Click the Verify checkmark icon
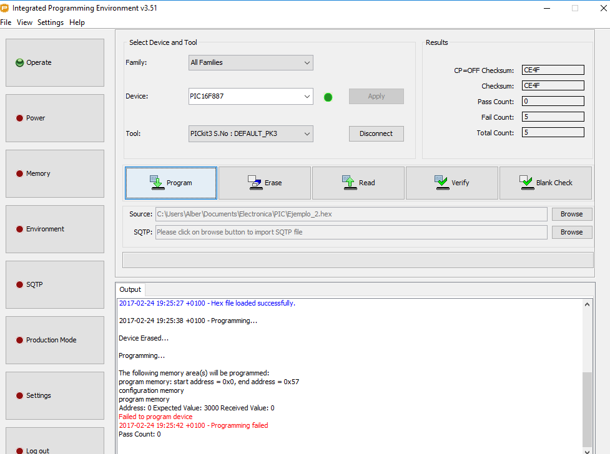 click(442, 183)
